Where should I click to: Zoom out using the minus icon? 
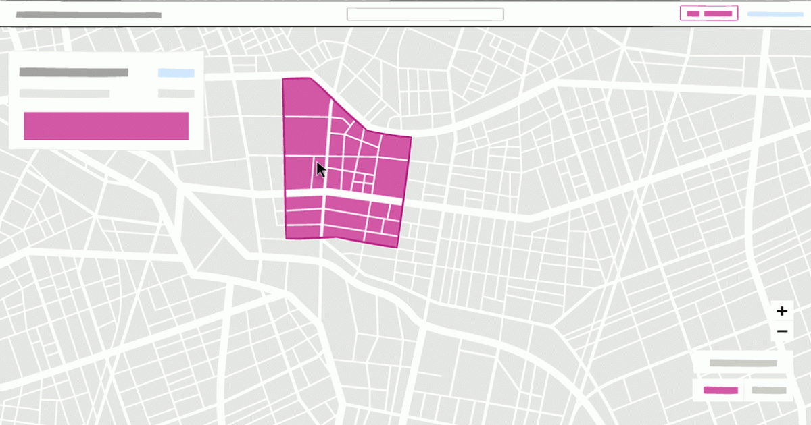click(x=782, y=331)
